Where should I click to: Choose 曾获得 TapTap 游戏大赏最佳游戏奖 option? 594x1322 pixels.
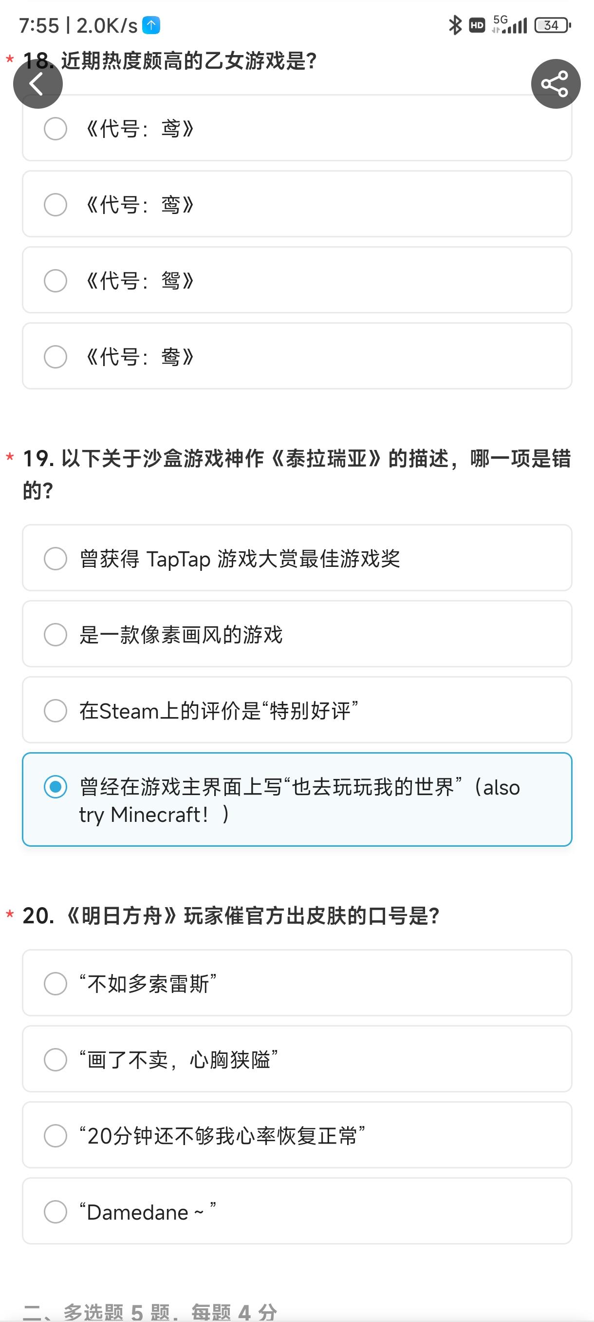[x=297, y=558]
